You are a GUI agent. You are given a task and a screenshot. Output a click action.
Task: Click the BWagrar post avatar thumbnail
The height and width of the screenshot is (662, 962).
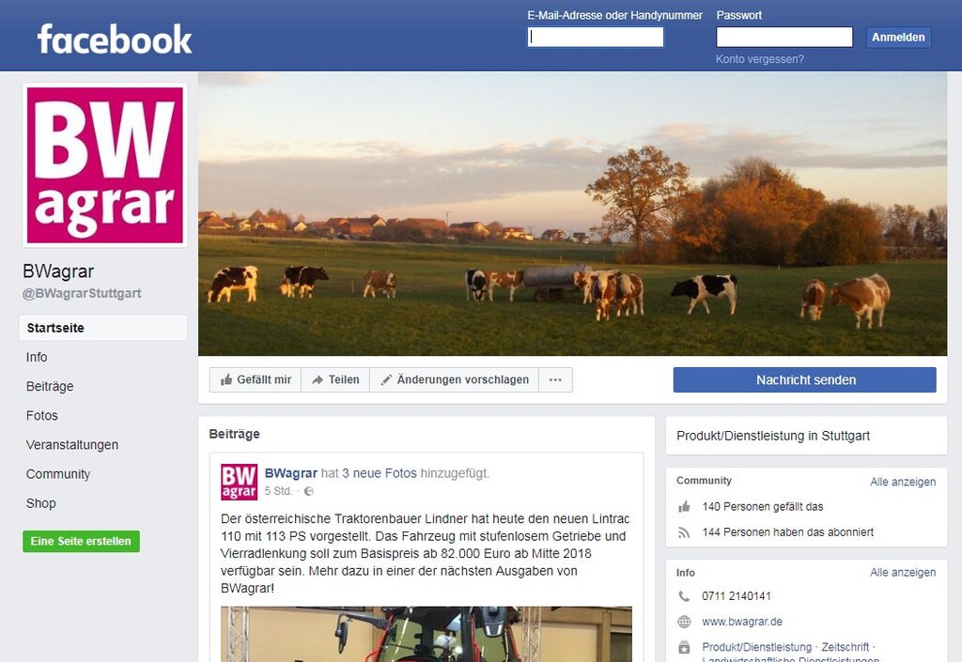point(240,482)
